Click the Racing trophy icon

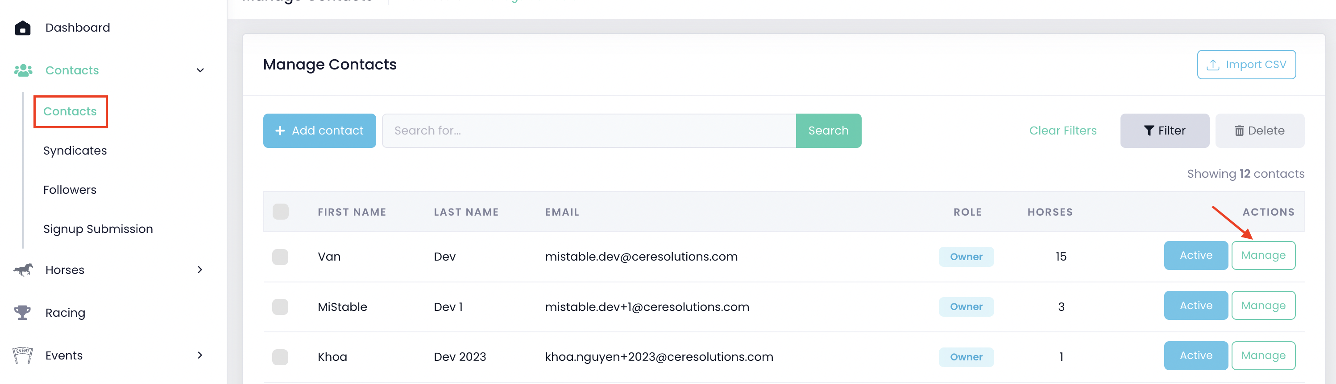22,313
